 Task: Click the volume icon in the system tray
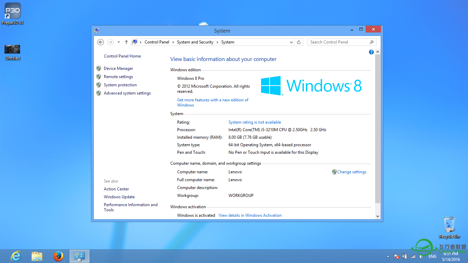click(421, 256)
